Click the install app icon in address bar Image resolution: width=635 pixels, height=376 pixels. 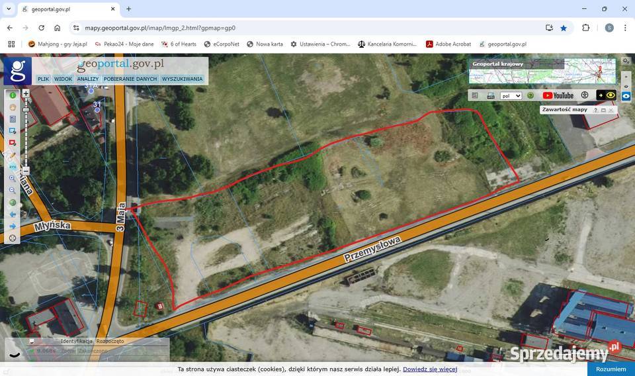tap(549, 28)
